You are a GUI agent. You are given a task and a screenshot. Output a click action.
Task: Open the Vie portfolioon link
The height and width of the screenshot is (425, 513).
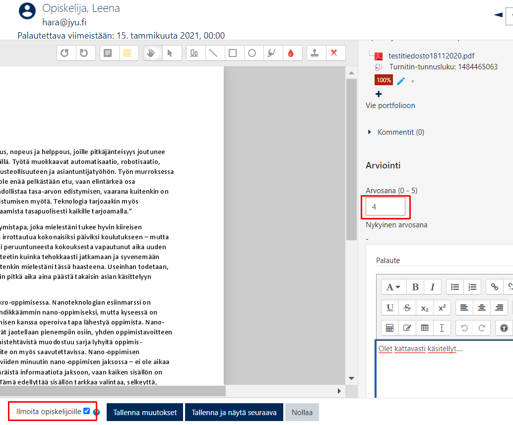(390, 106)
